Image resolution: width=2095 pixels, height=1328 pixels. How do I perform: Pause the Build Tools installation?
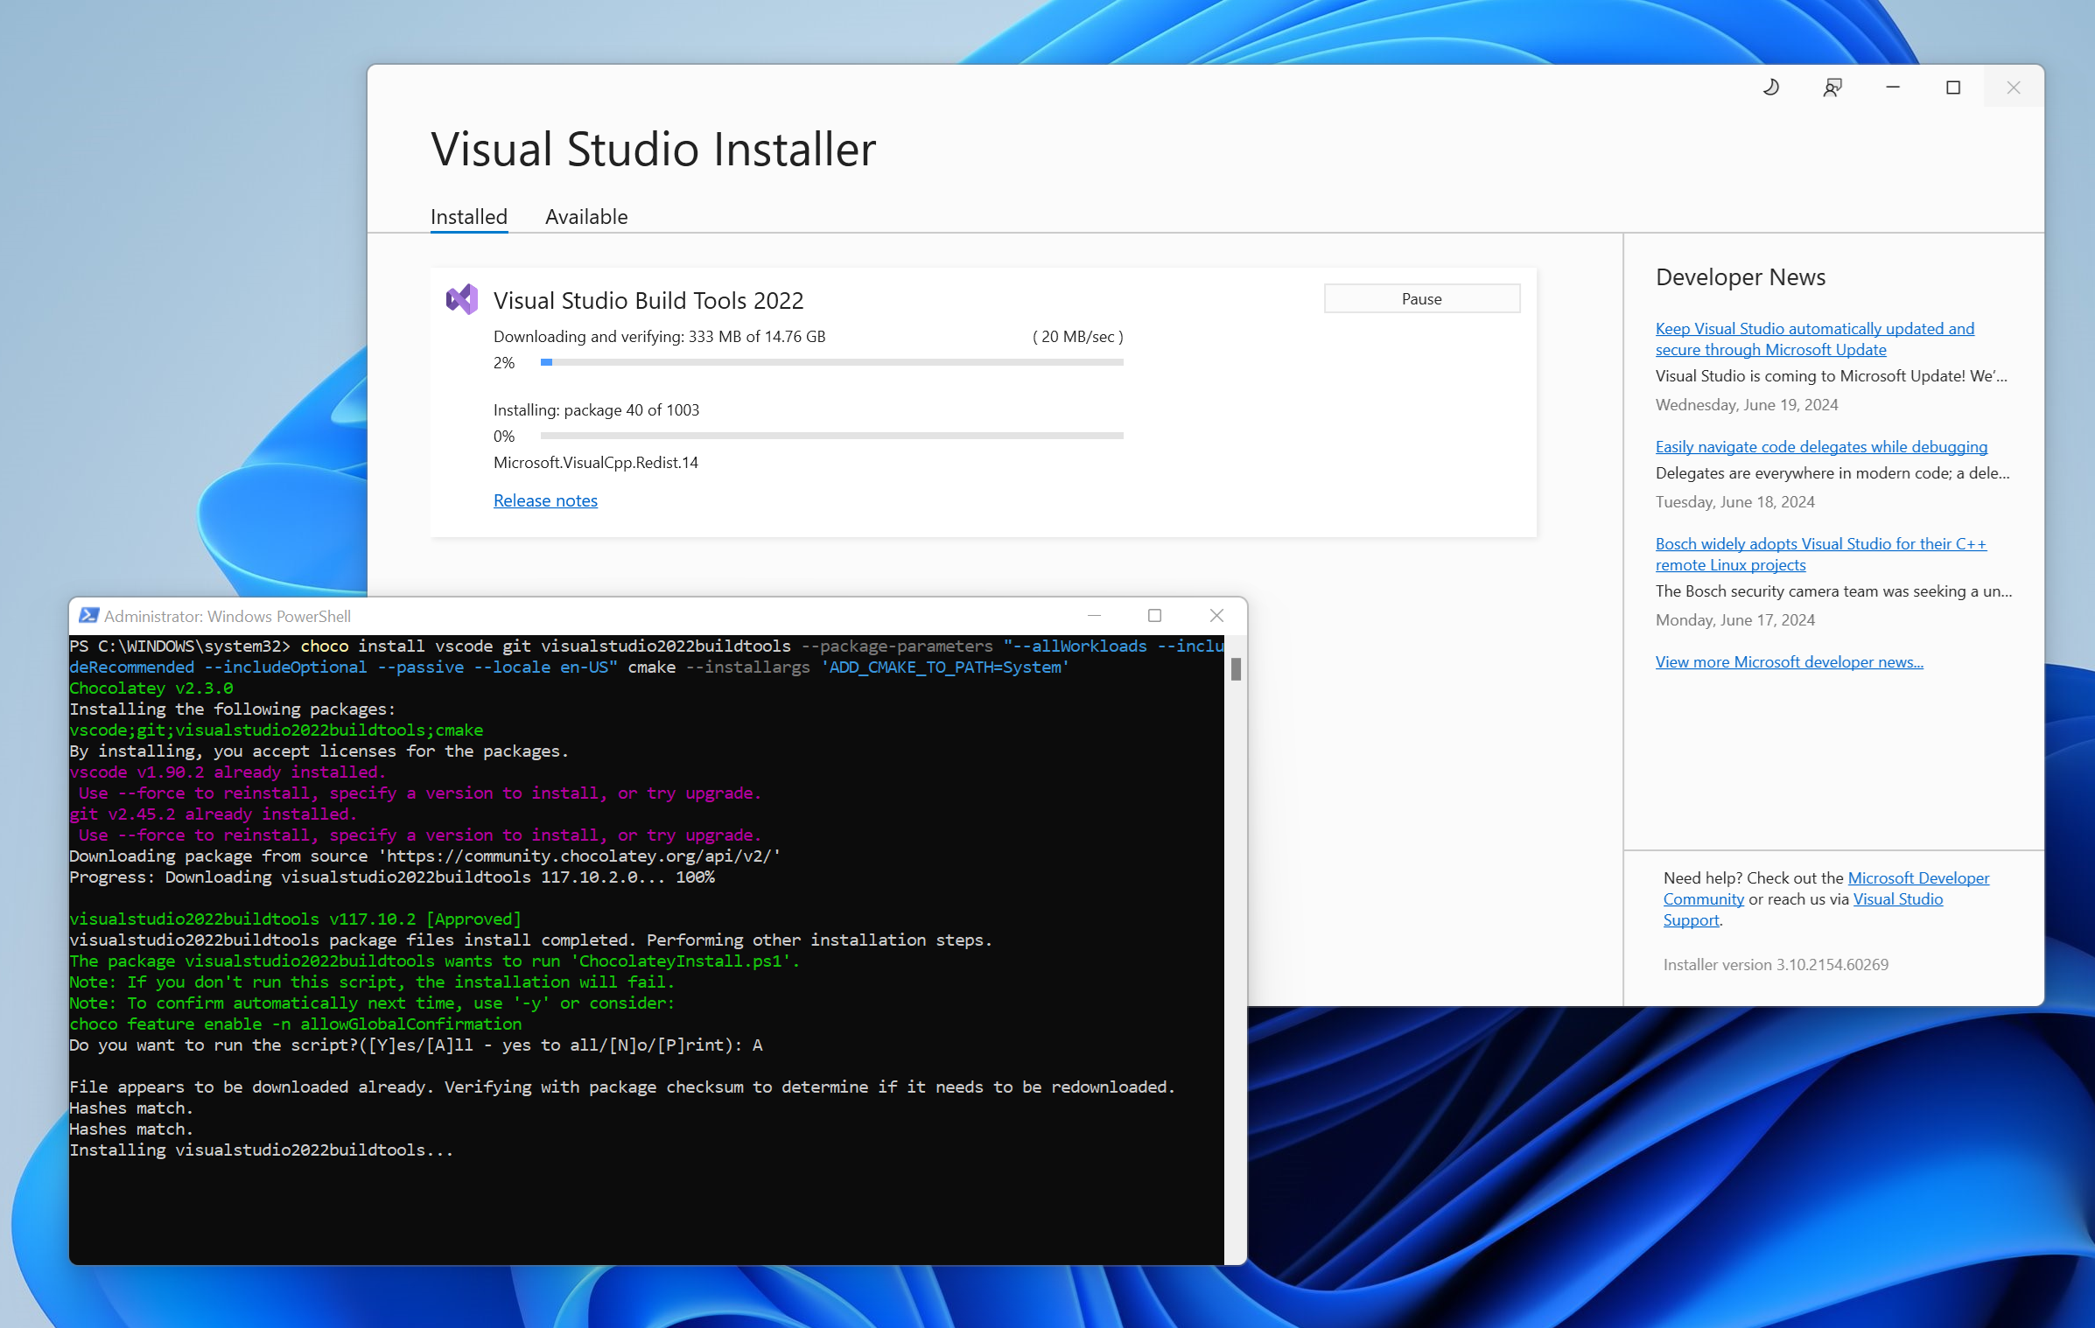1421,299
